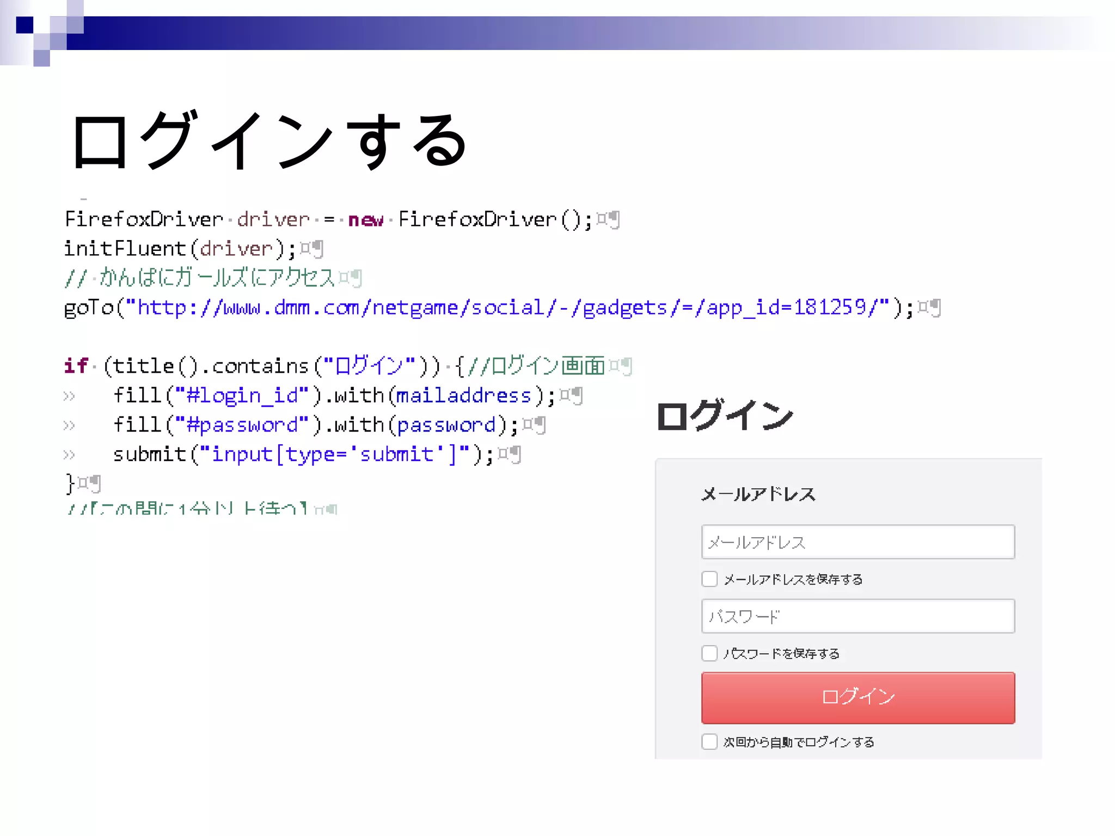Click the red ログイン button
This screenshot has height=836, width=1115.
pos(858,698)
